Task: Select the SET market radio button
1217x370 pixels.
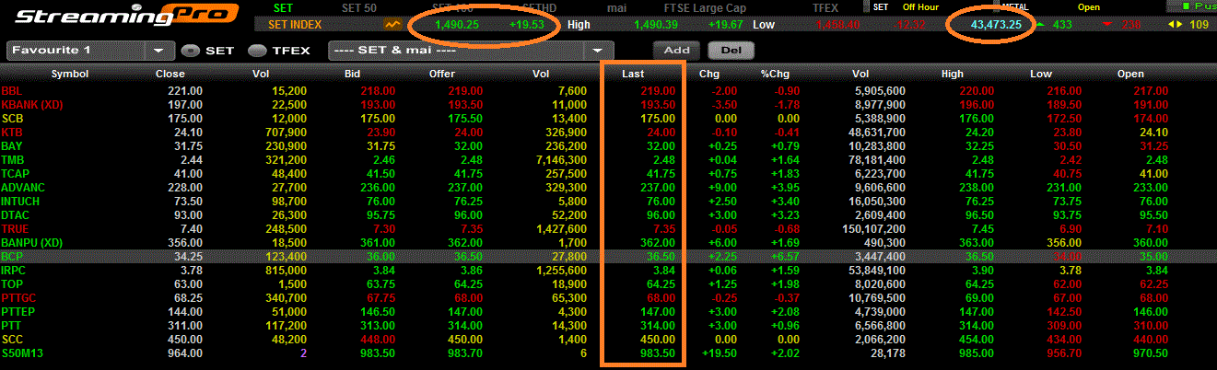Action: [190, 51]
